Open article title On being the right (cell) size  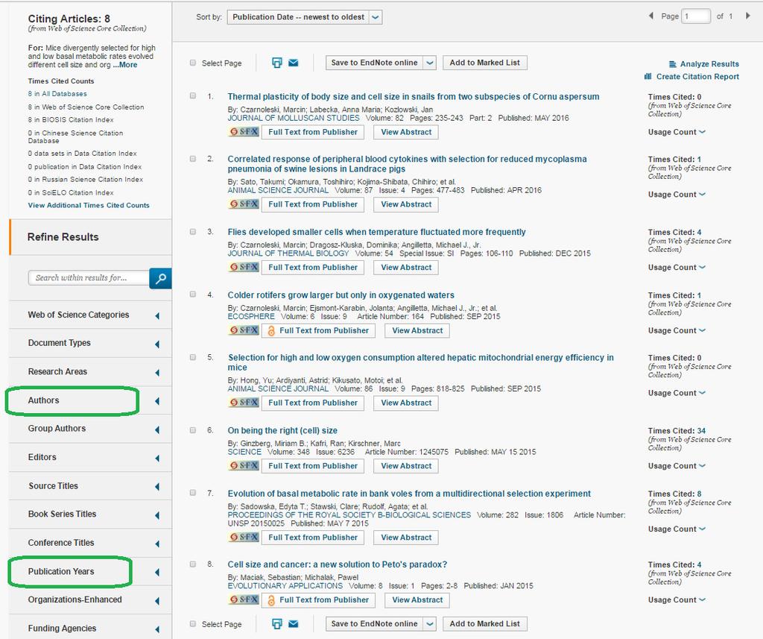click(282, 430)
